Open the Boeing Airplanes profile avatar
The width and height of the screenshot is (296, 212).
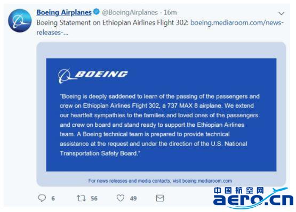click(20, 21)
